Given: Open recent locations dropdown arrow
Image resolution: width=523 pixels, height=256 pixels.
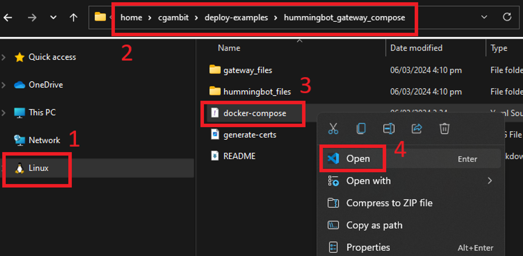Looking at the screenshot, I should (x=53, y=17).
